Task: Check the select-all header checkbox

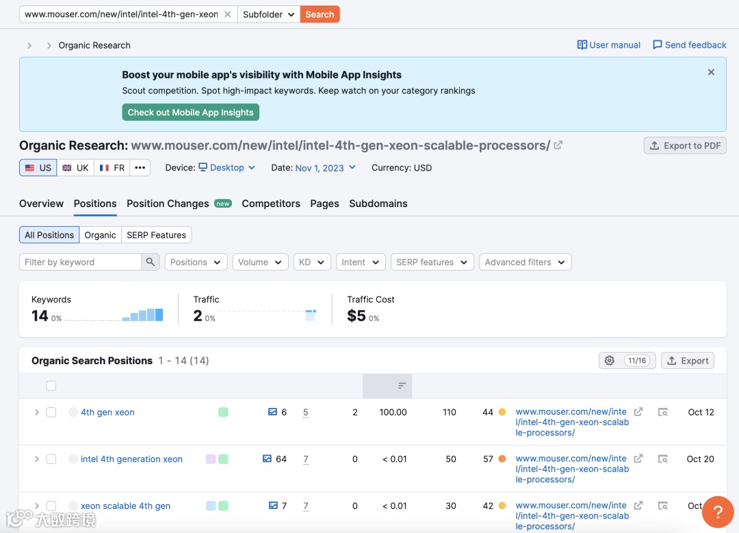Action: click(51, 386)
